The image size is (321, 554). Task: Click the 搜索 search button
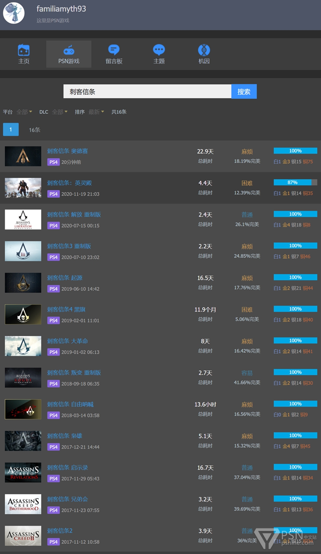coord(244,91)
